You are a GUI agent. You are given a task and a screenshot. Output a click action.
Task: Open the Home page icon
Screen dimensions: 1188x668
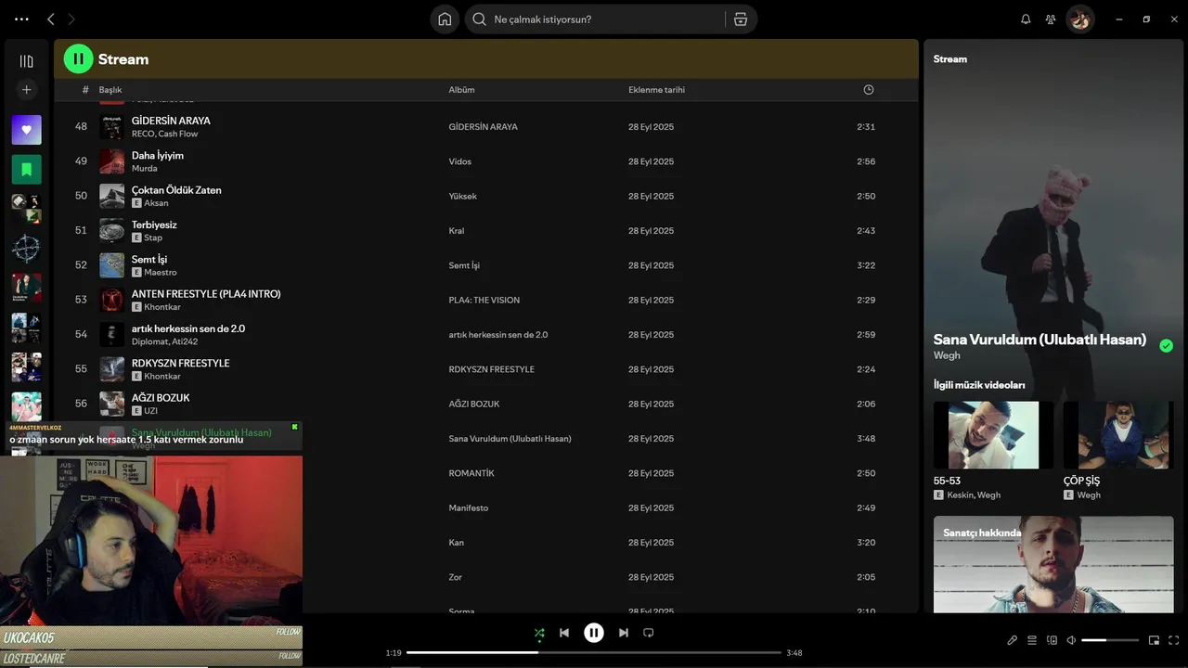coord(445,19)
